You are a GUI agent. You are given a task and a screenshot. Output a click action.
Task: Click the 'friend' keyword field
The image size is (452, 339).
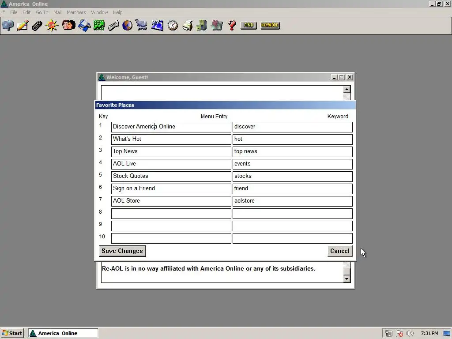click(293, 189)
